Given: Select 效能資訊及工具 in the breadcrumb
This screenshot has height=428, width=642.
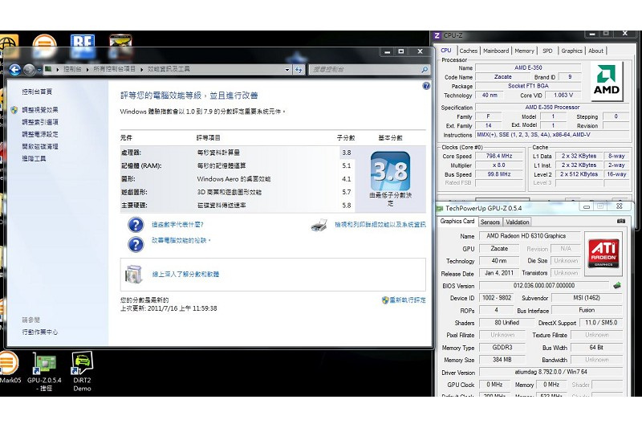Looking at the screenshot, I should tap(169, 69).
